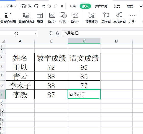
Task: Click the export to PDF icon
Action: [x=30, y=6]
